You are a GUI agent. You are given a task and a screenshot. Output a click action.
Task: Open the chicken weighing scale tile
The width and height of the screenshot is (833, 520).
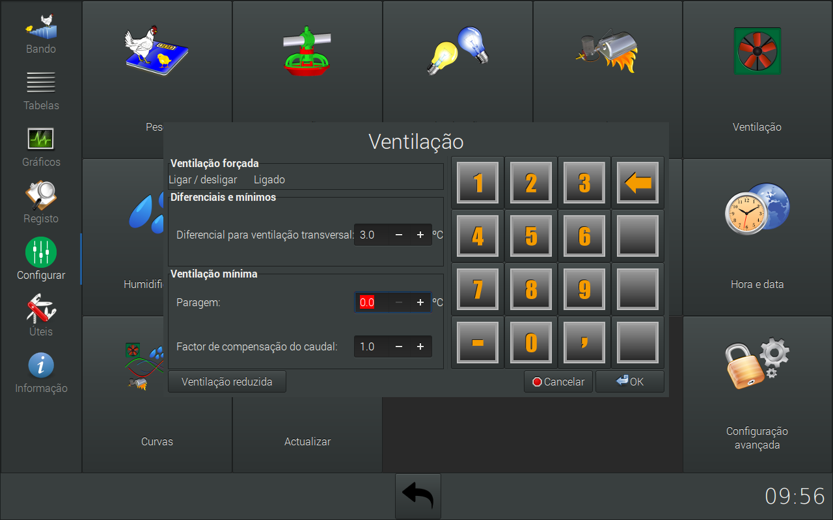[x=157, y=62]
